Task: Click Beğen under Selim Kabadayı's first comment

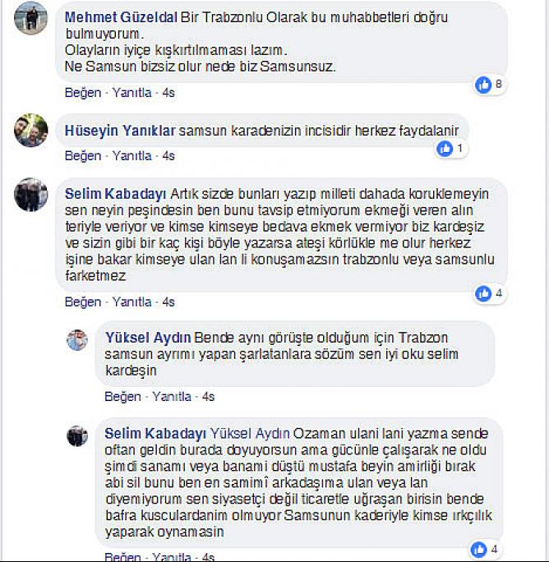Action: (x=83, y=302)
